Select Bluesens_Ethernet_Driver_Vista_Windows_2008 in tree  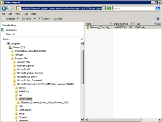click(45, 102)
